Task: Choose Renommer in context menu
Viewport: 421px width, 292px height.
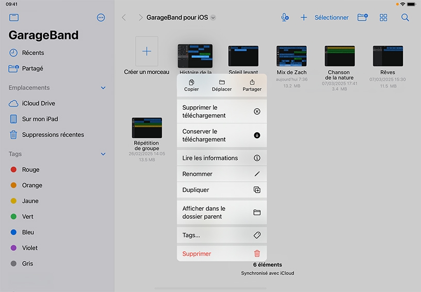Action: (222, 174)
